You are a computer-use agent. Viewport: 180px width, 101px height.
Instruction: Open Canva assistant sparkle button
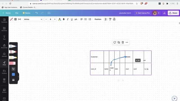174,98
